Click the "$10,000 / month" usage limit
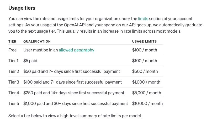 pos(147,103)
